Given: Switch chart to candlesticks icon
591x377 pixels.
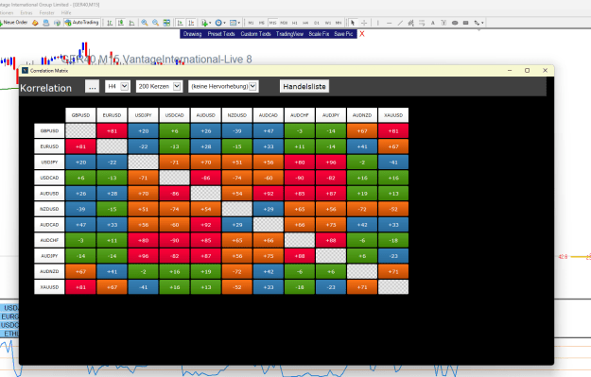Looking at the screenshot, I should pos(121,23).
